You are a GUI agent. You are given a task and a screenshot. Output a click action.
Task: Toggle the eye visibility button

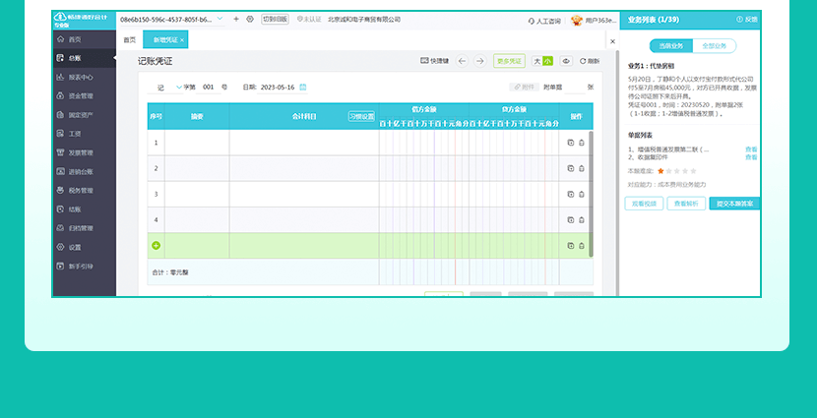[566, 61]
